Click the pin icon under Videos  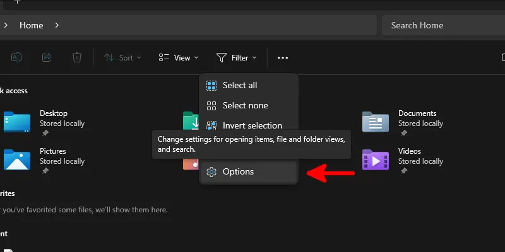click(404, 171)
